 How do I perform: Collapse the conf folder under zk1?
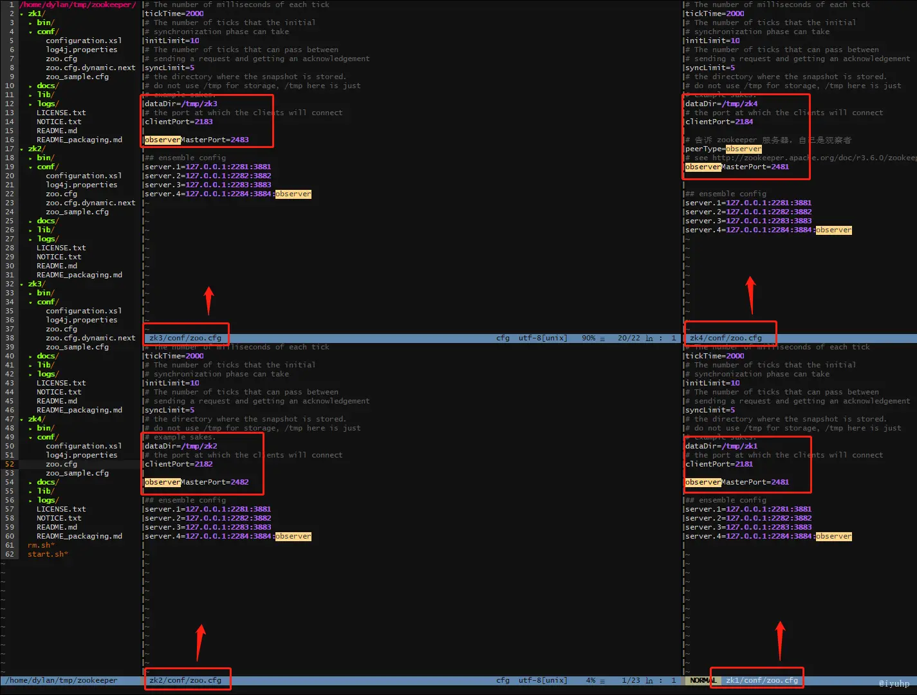tap(46, 31)
